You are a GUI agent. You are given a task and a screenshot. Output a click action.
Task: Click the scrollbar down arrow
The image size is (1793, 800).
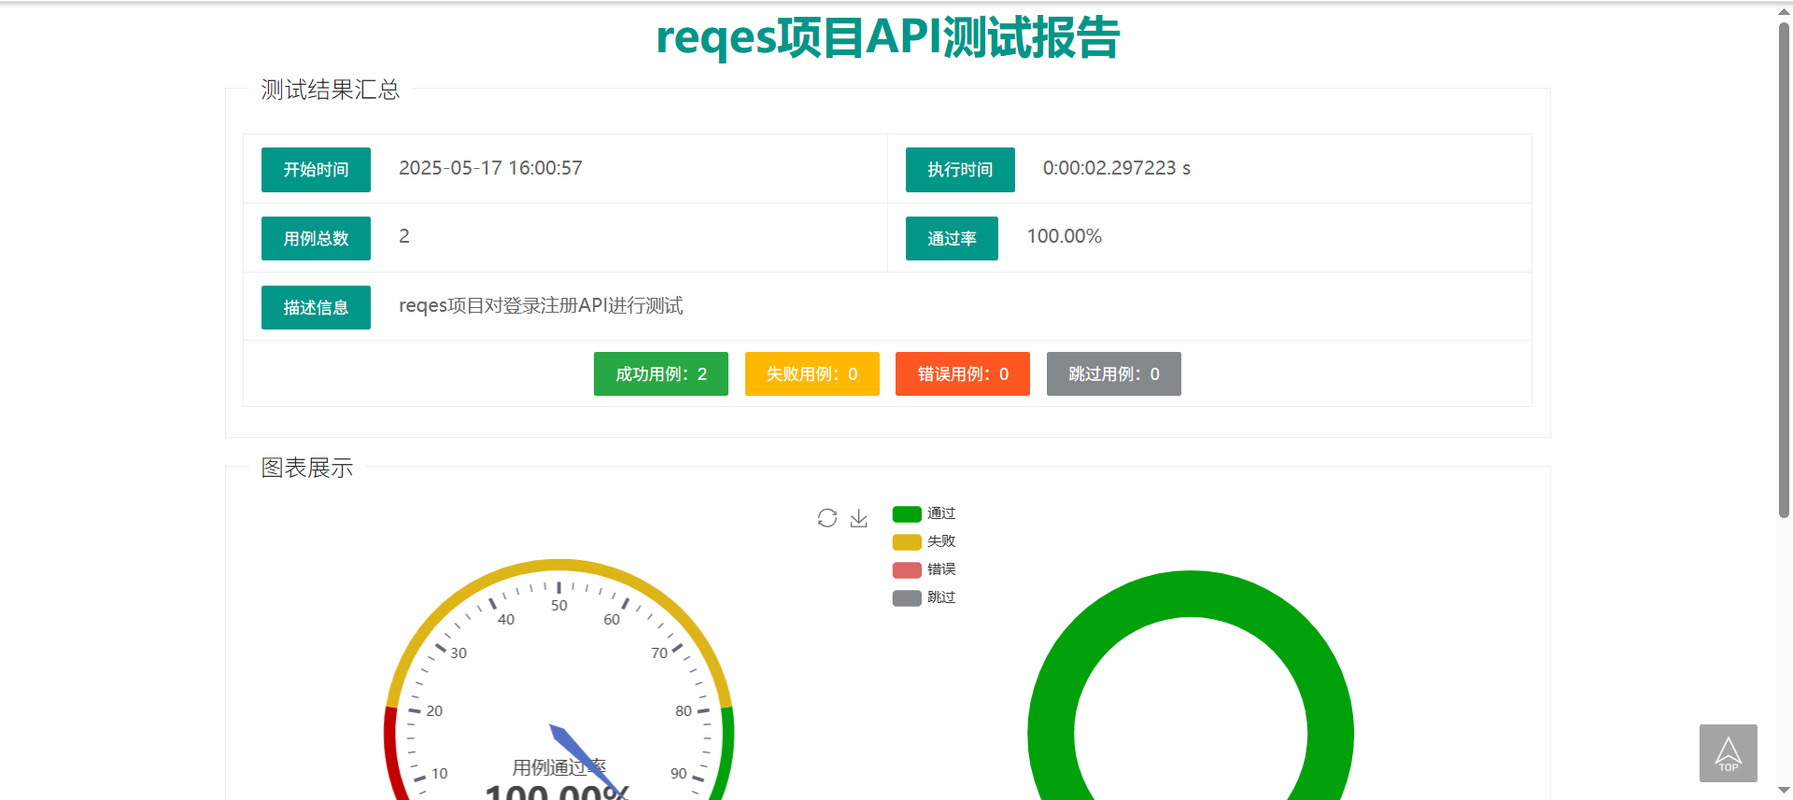pyautogui.click(x=1784, y=791)
